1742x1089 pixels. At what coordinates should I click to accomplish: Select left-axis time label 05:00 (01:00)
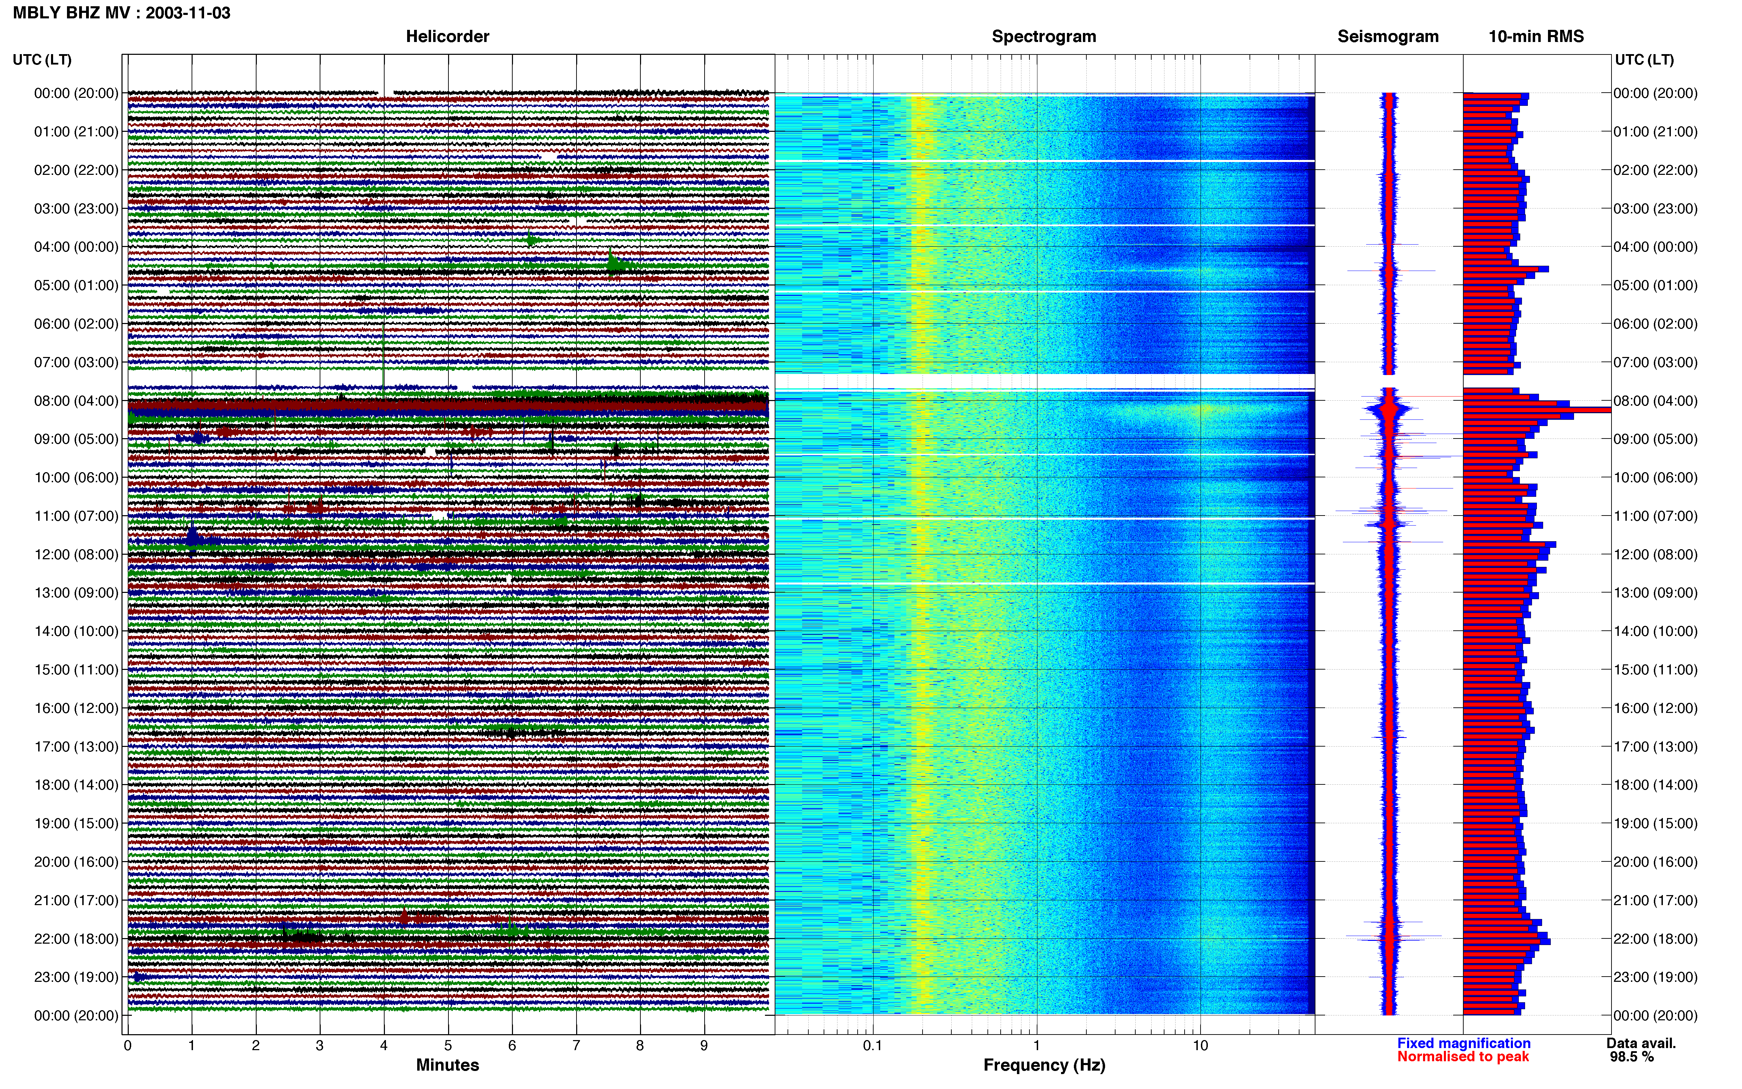76,285
